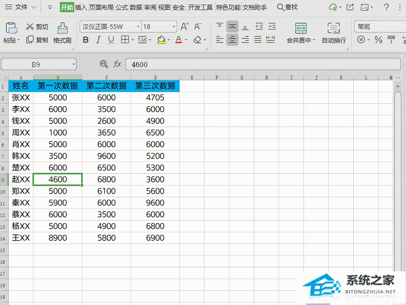Open the 插入 (Insert) tab
Screen dimensions: 406x305
click(81, 7)
